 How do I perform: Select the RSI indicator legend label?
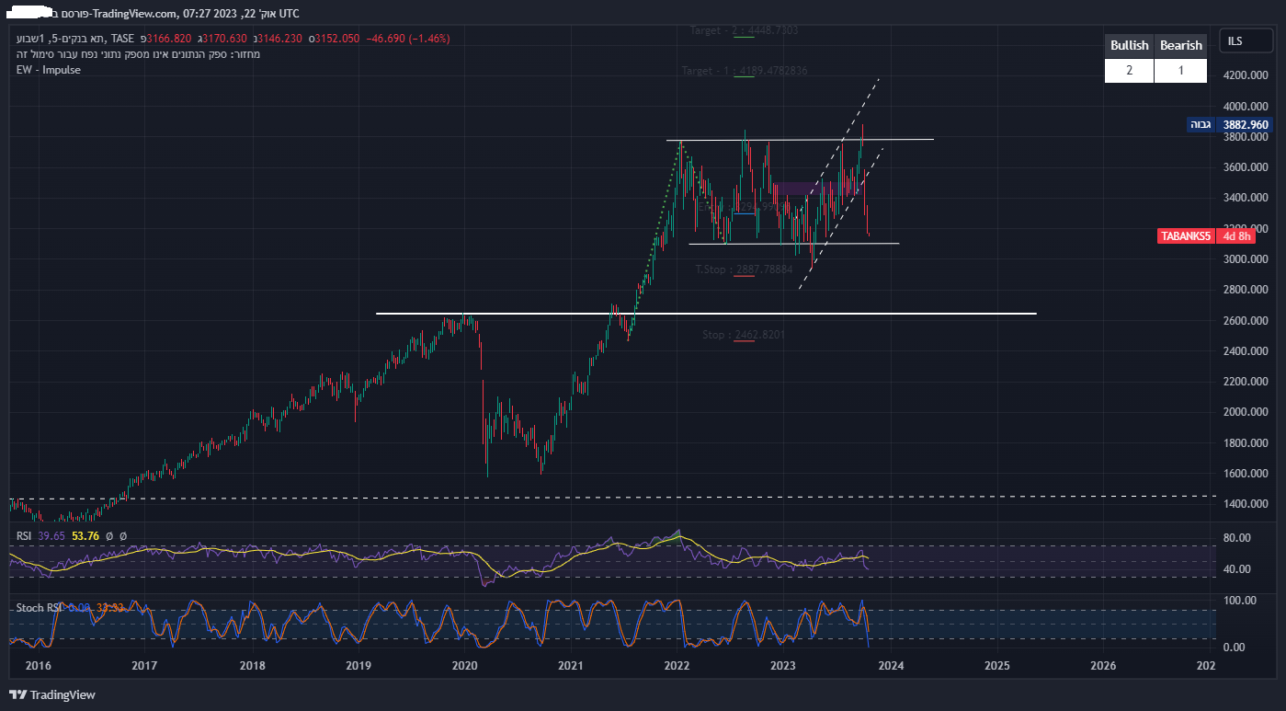(25, 535)
